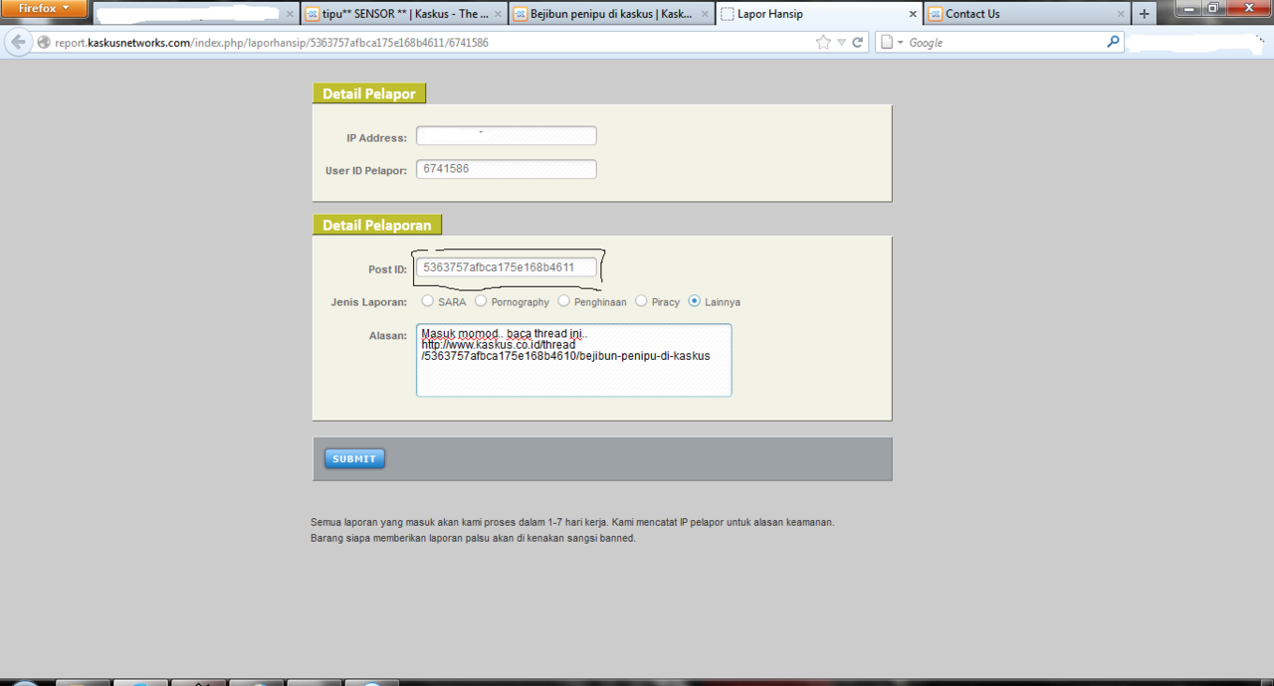Click the 'Barang siapa memberikan laporan palsu' warning
The image size is (1274, 686).
tap(473, 538)
